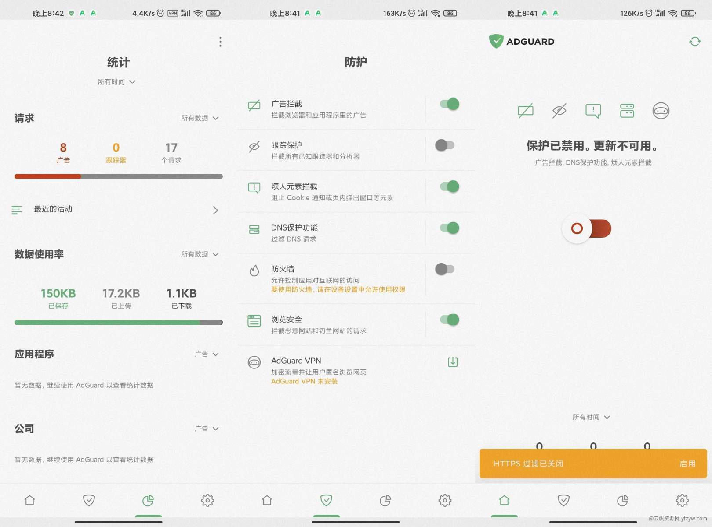The height and width of the screenshot is (527, 712).
Task: Tap the mask icon beside AdGuard VPN
Action: pos(254,362)
